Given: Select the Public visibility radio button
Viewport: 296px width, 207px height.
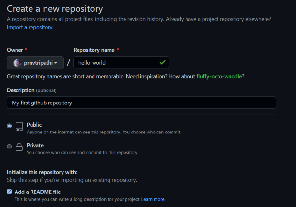Looking at the screenshot, I should click(x=9, y=126).
